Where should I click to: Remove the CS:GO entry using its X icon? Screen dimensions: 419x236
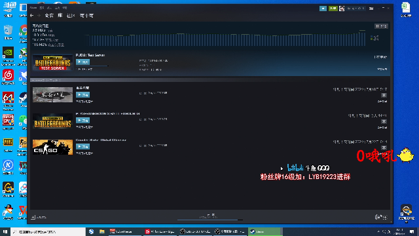[x=384, y=147]
